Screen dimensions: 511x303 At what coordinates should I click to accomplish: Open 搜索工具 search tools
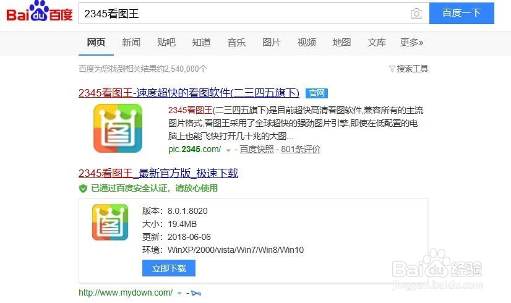click(412, 69)
